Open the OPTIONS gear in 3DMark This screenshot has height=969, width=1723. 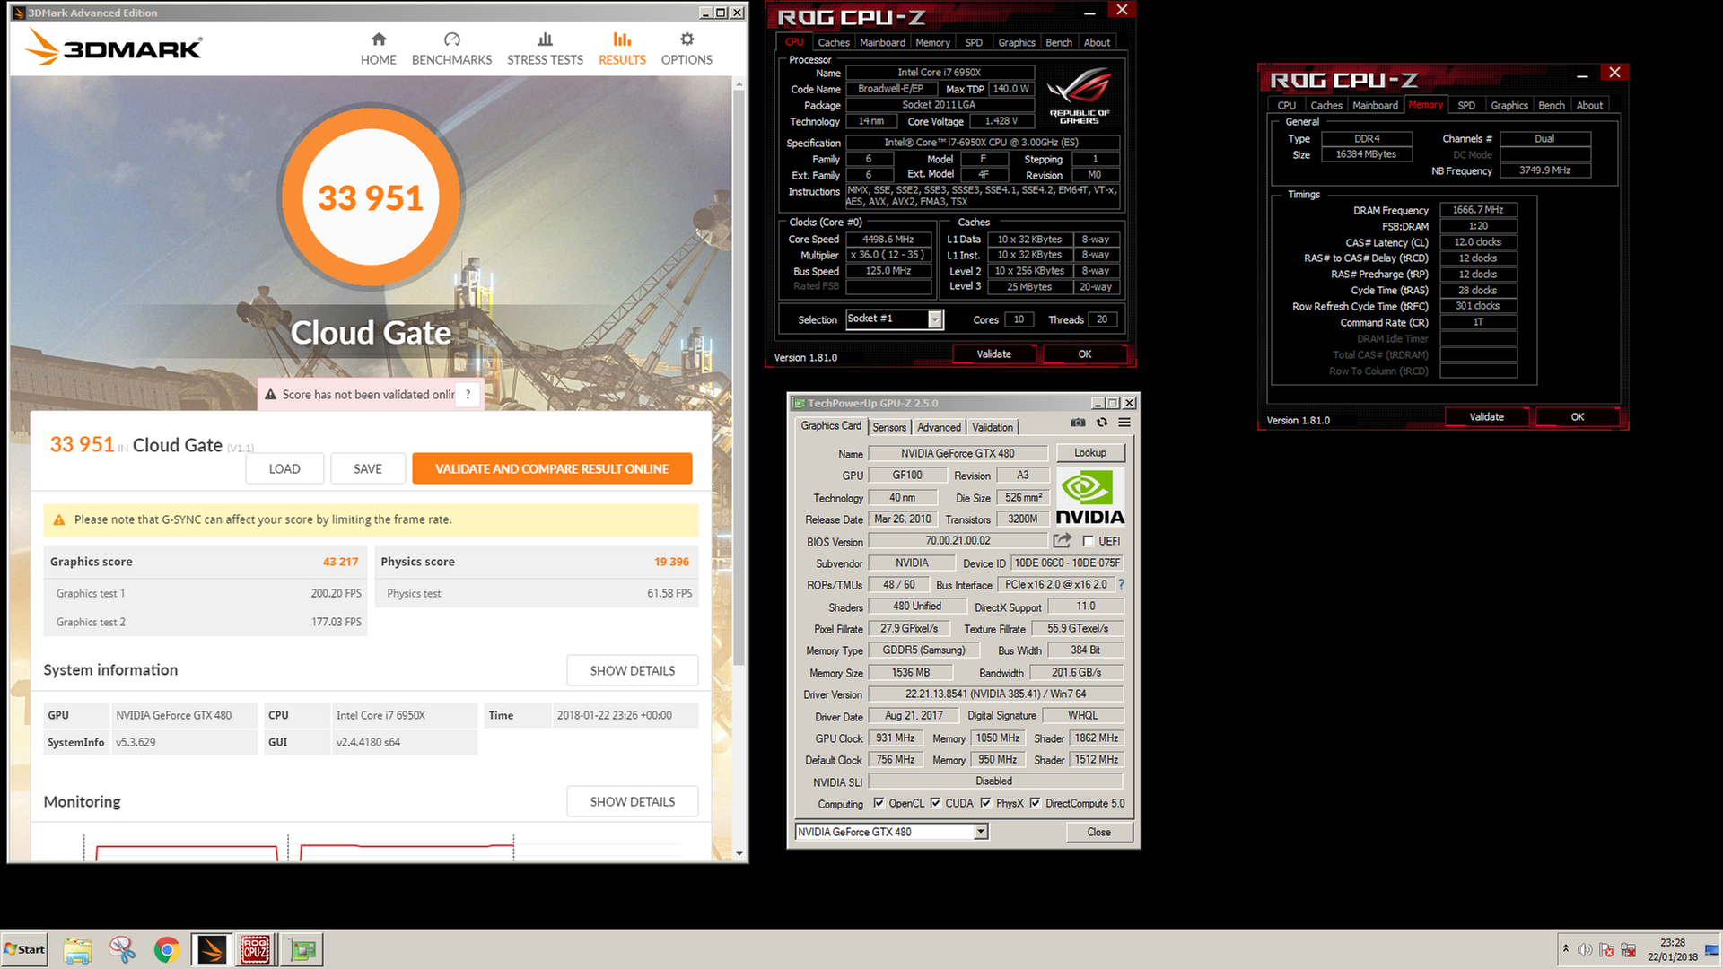coord(687,49)
